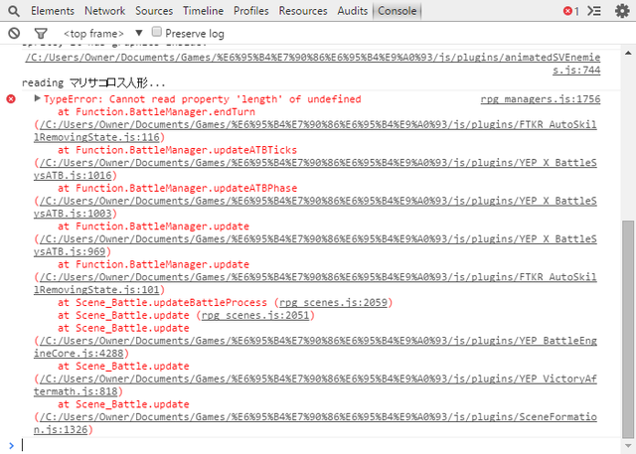636x454 pixels.
Task: Open rpg_scenes.js:2051 link
Action: pyautogui.click(x=255, y=315)
